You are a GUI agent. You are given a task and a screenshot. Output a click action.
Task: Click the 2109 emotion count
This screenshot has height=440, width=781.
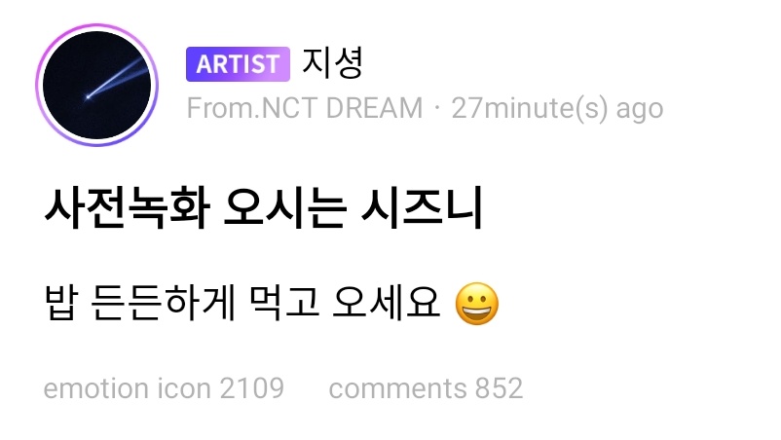coord(252,388)
